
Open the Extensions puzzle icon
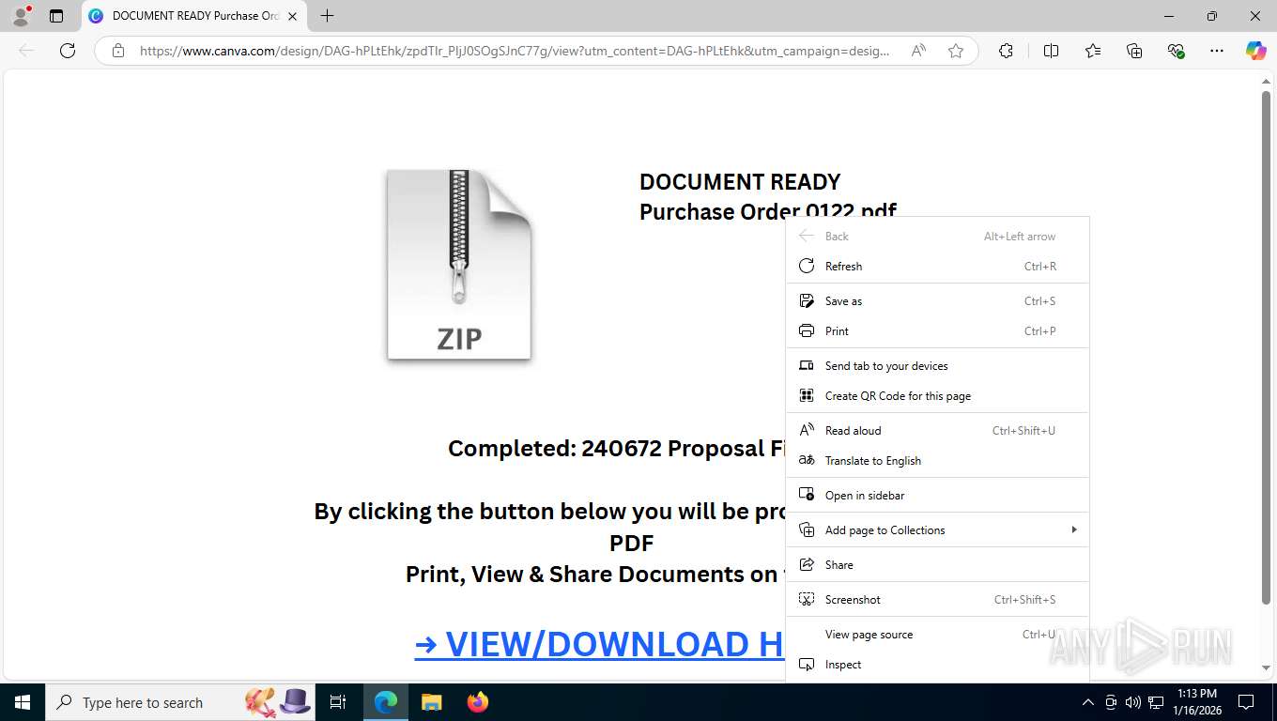(1006, 51)
